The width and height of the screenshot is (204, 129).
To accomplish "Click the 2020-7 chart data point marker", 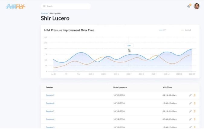I will [129, 50].
